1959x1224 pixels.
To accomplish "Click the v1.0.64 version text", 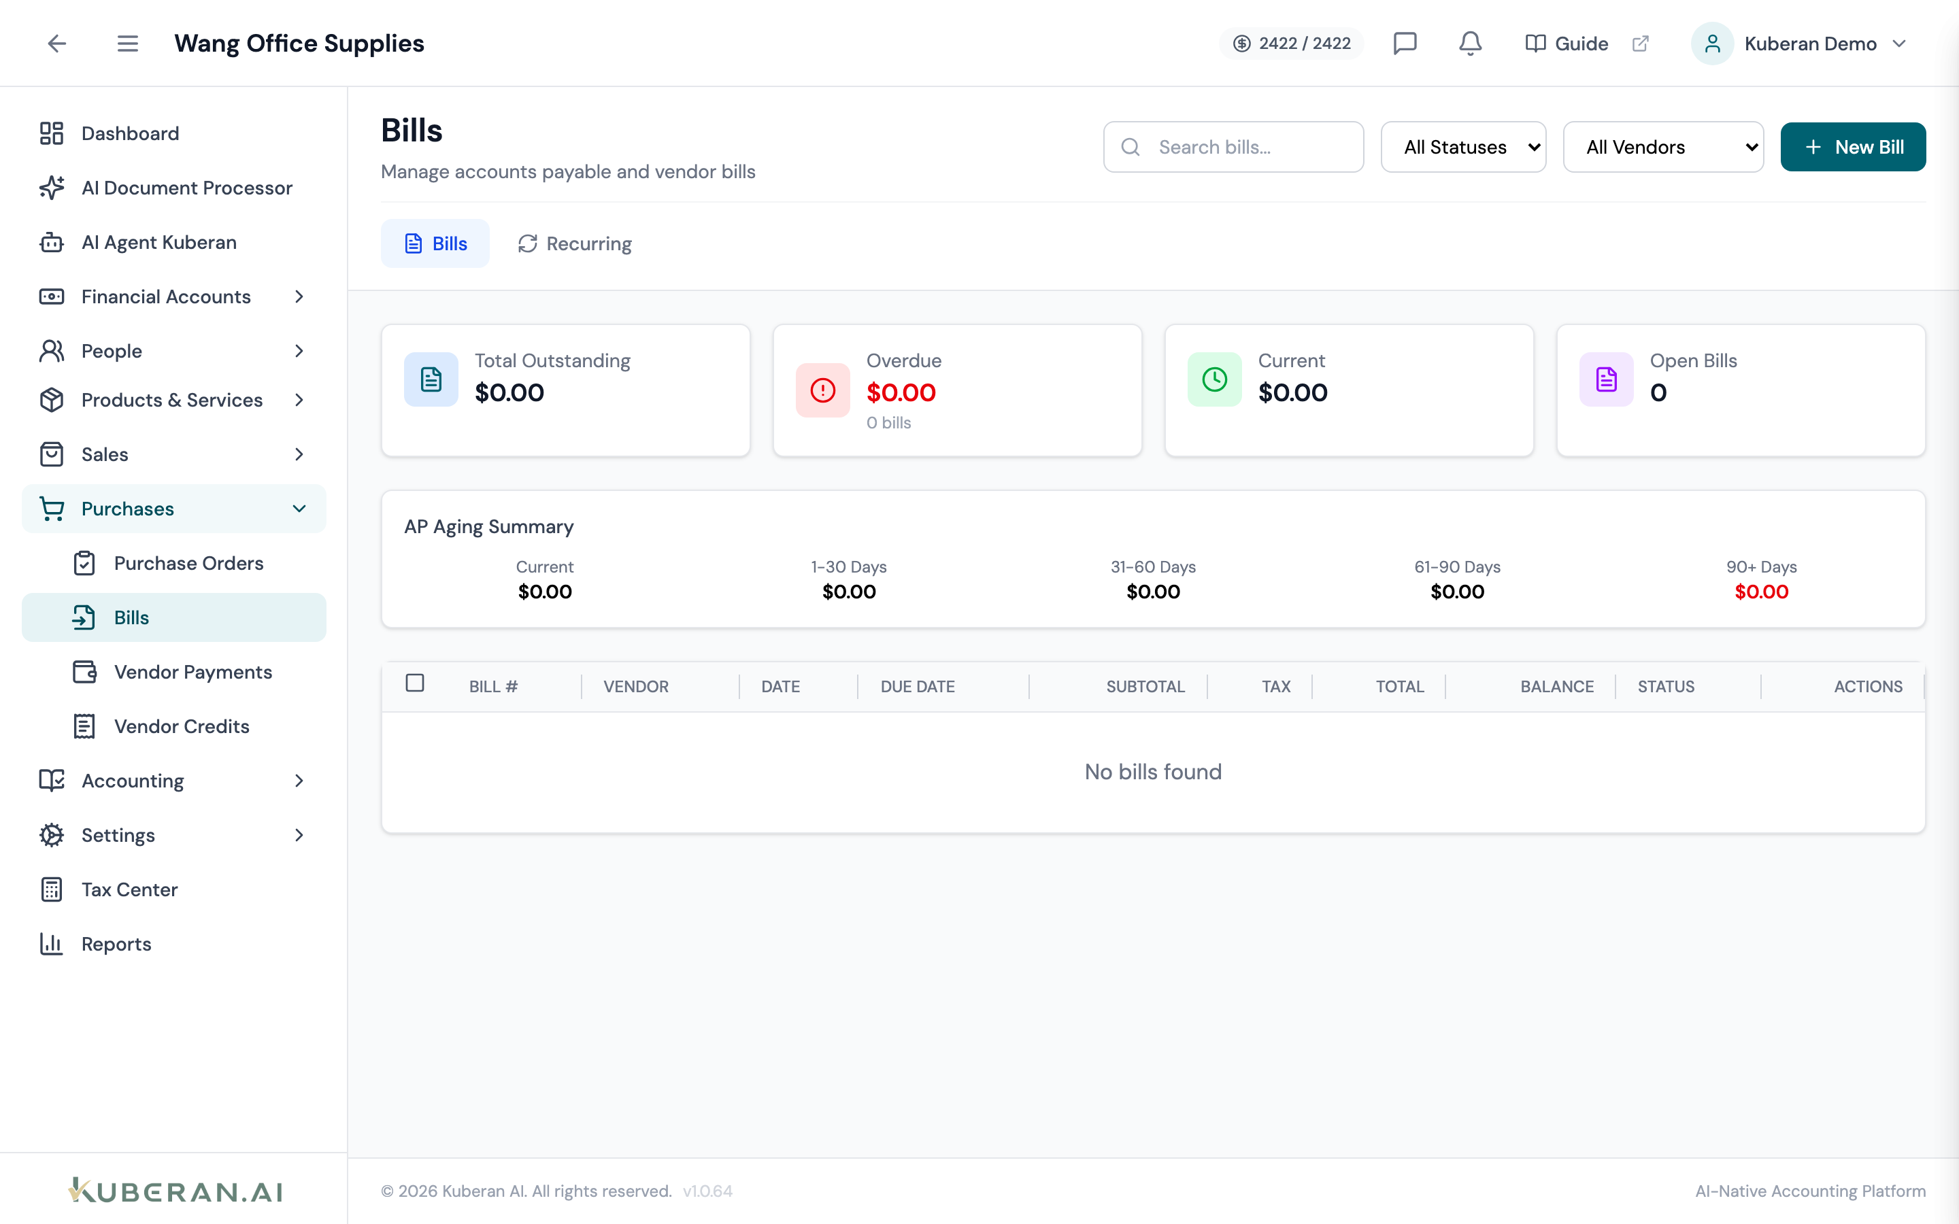I will 707,1191.
